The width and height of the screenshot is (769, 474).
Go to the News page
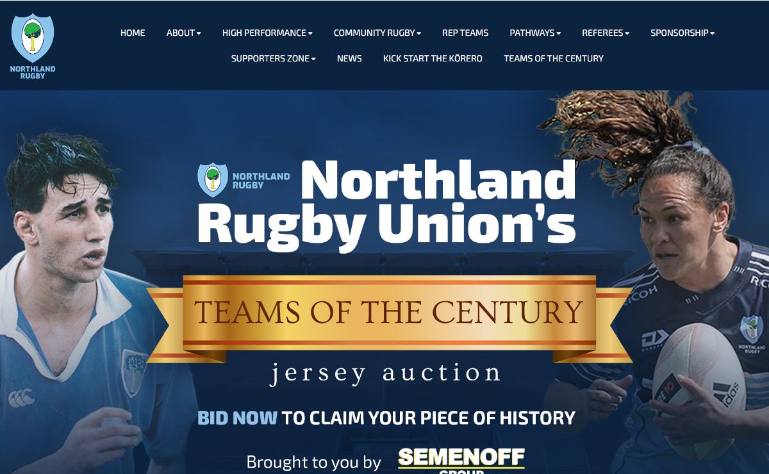pos(349,58)
